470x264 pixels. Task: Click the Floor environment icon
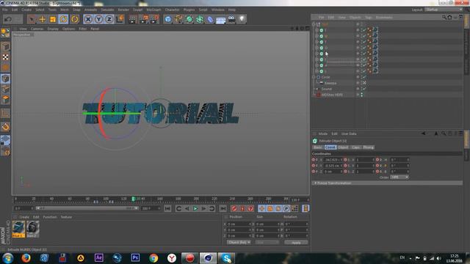[x=220, y=20]
